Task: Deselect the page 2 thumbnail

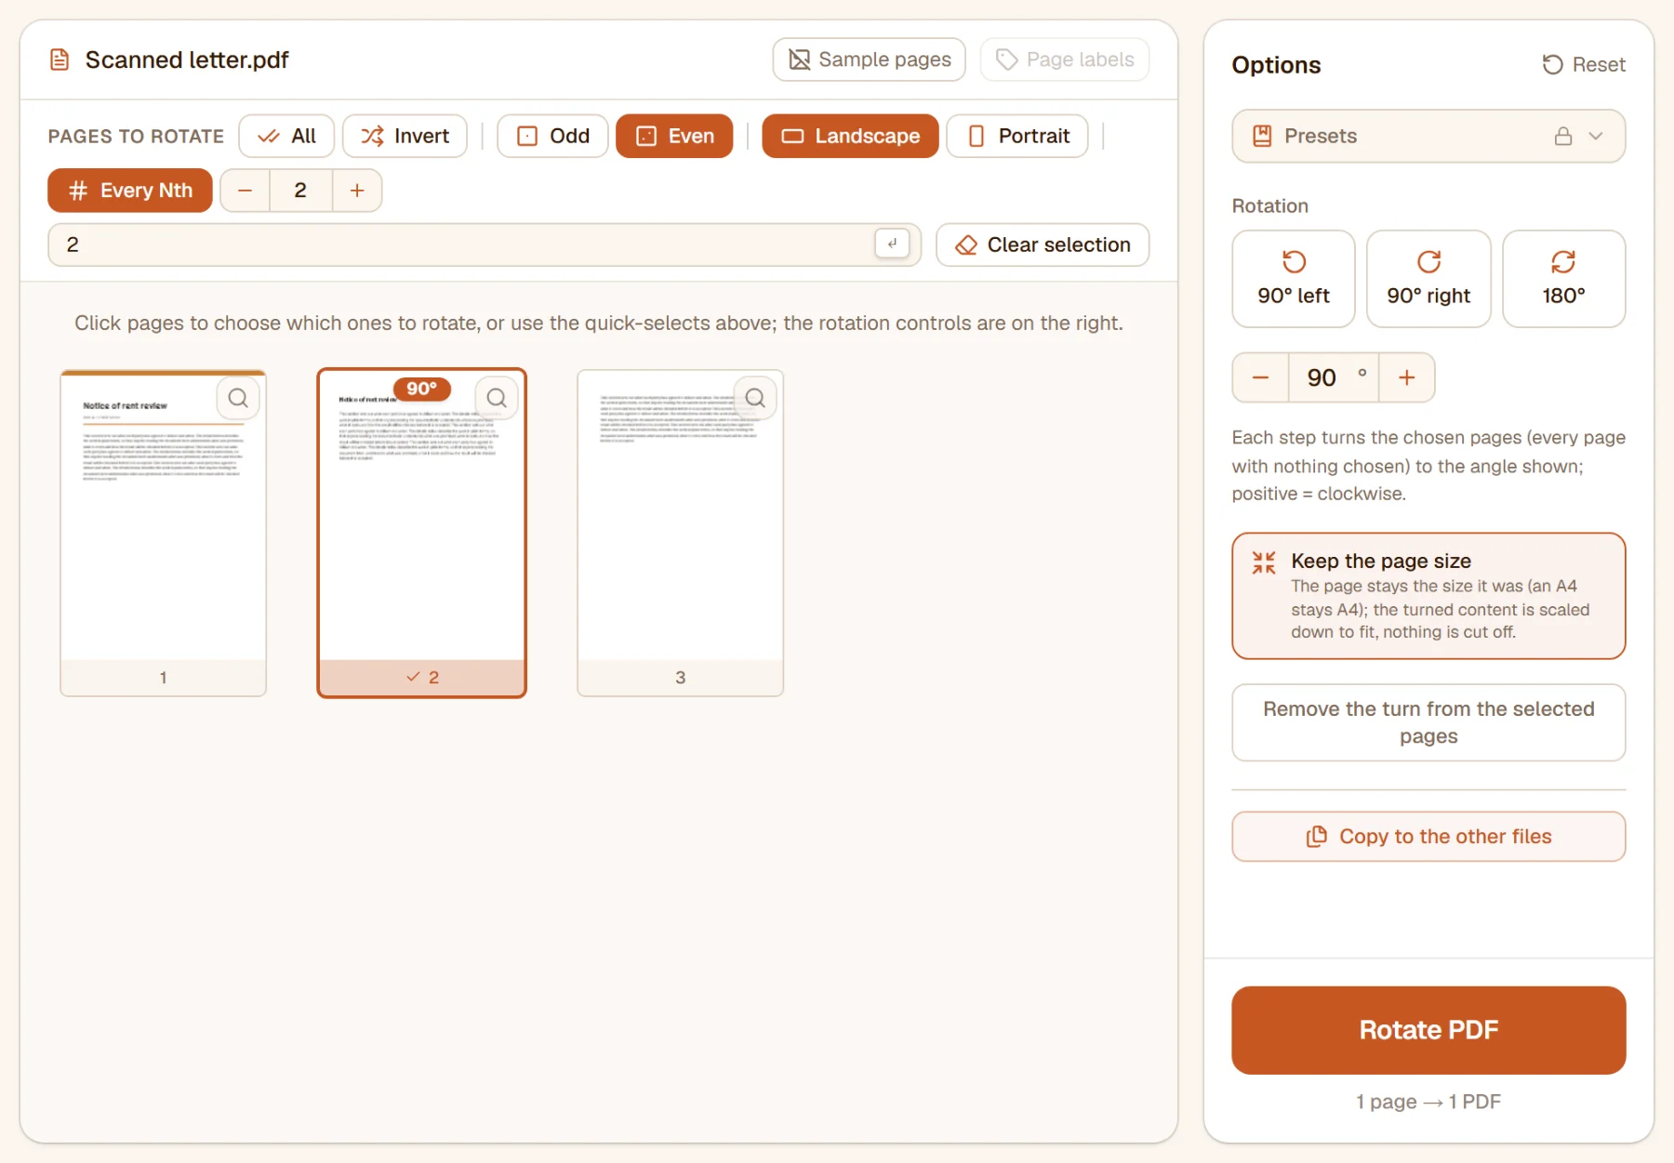Action: click(421, 533)
